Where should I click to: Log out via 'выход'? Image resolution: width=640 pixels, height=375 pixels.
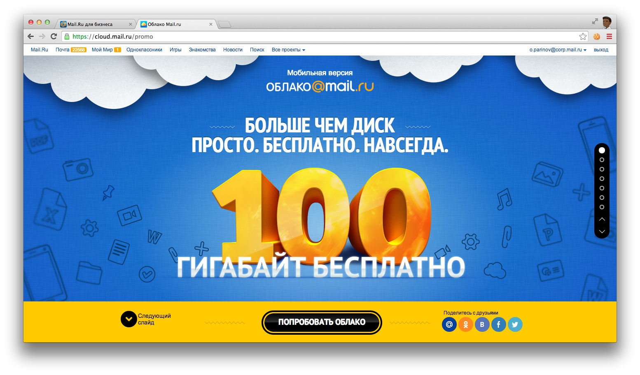tap(601, 50)
